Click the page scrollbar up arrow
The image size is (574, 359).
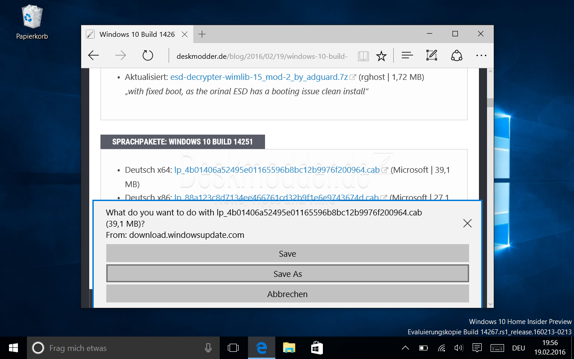point(490,72)
